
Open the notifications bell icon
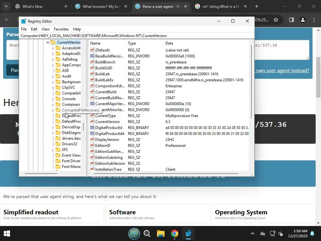click(x=313, y=233)
